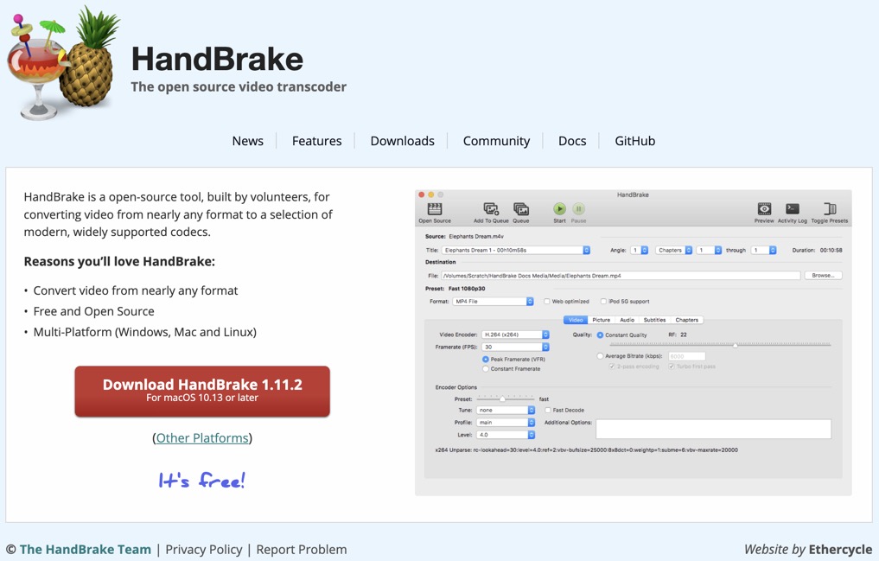Open the Tune dropdown set to none
Viewport: 879px width, 561px height.
coord(506,411)
